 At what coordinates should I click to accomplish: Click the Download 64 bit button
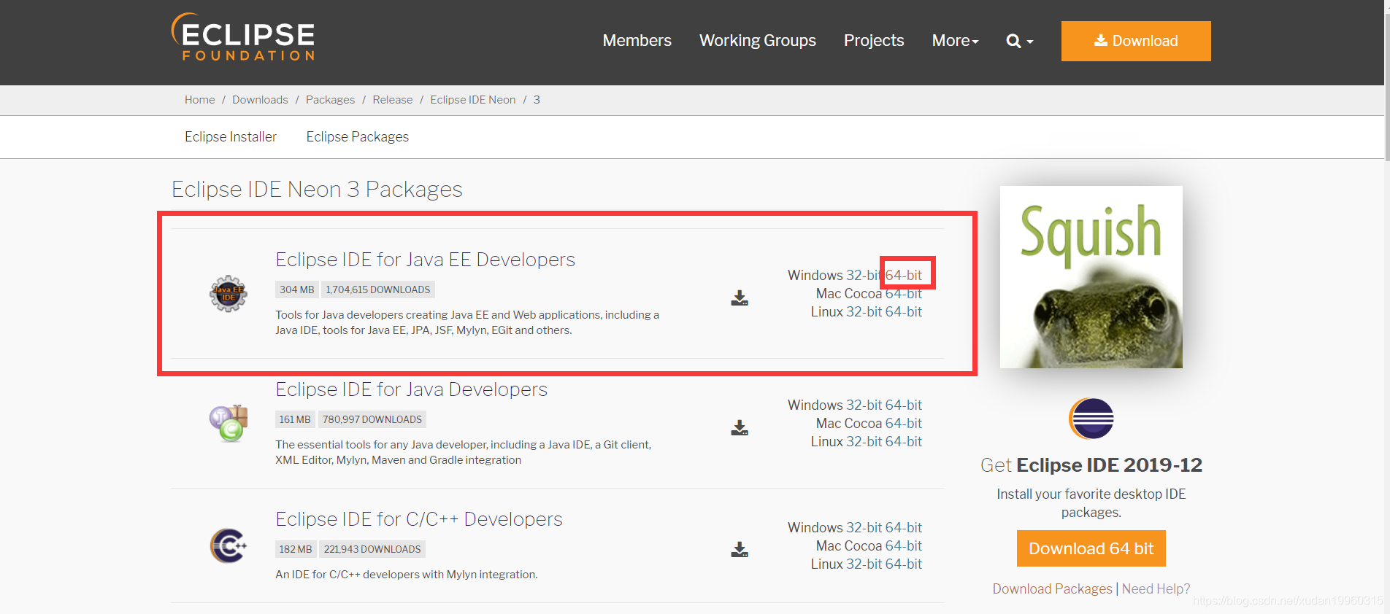click(x=1091, y=548)
